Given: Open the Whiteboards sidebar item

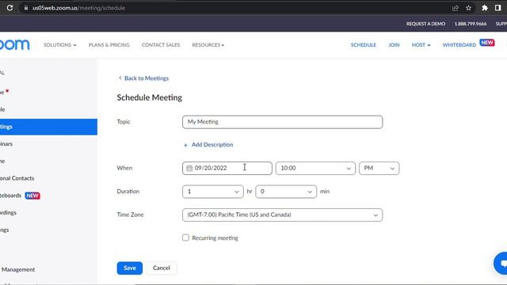Looking at the screenshot, I should [x=10, y=196].
